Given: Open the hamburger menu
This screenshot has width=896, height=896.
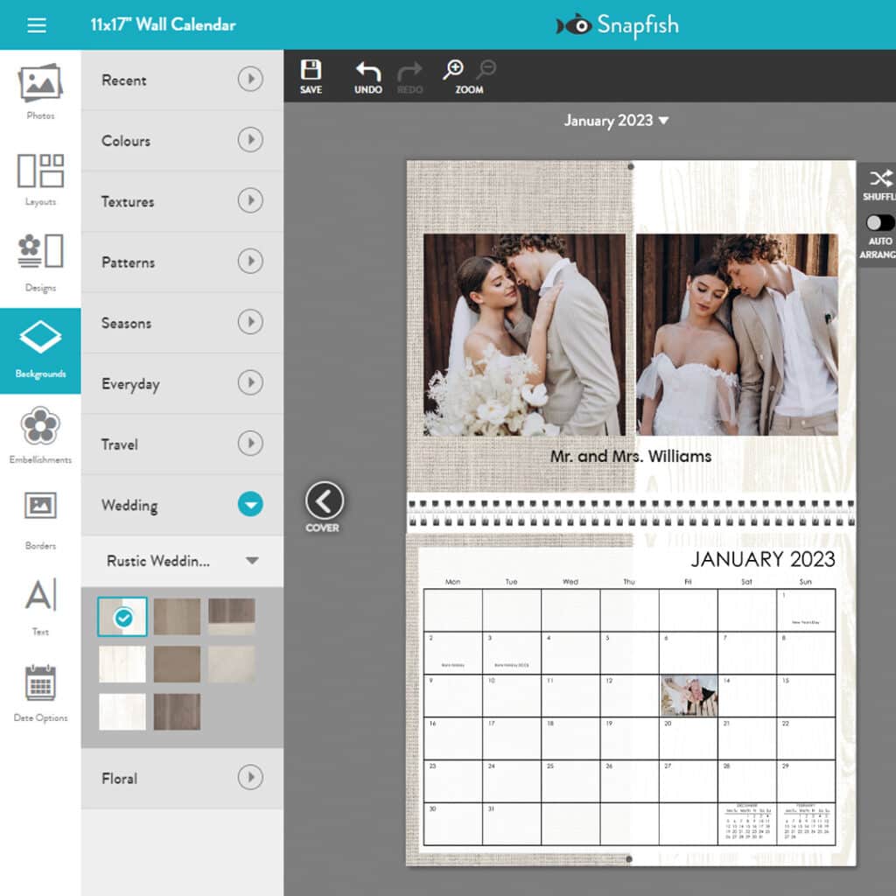Looking at the screenshot, I should [36, 25].
